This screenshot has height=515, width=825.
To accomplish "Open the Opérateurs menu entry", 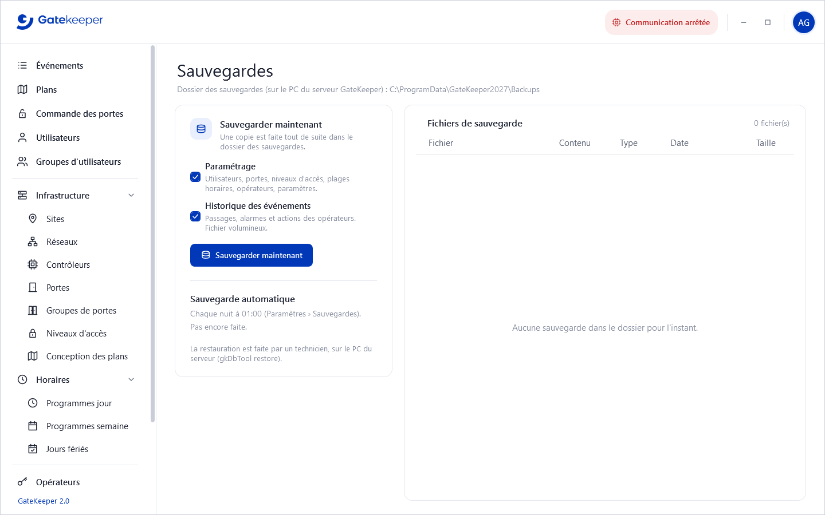I will pos(75,482).
